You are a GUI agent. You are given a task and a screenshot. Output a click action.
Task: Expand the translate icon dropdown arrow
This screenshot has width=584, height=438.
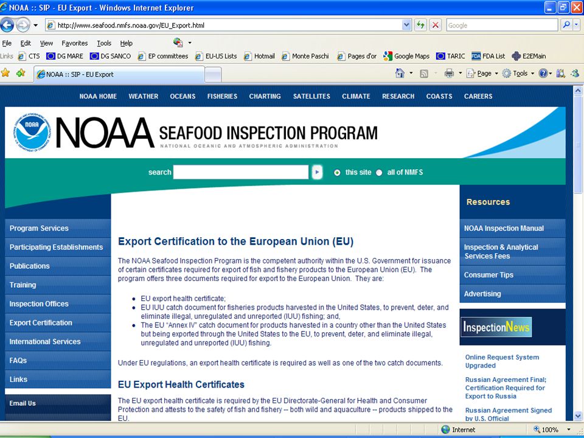tap(190, 43)
